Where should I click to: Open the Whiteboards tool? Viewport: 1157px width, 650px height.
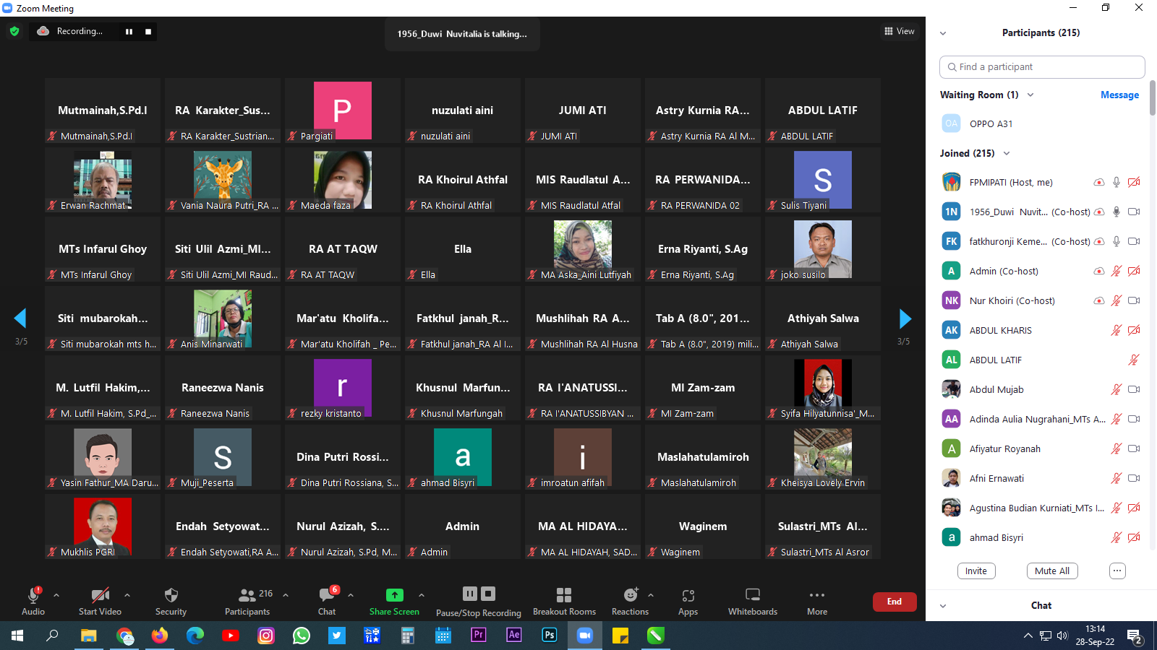point(752,596)
